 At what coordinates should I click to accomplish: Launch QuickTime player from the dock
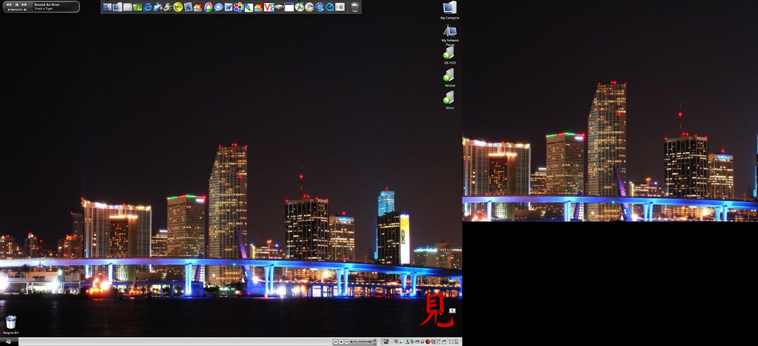click(329, 7)
